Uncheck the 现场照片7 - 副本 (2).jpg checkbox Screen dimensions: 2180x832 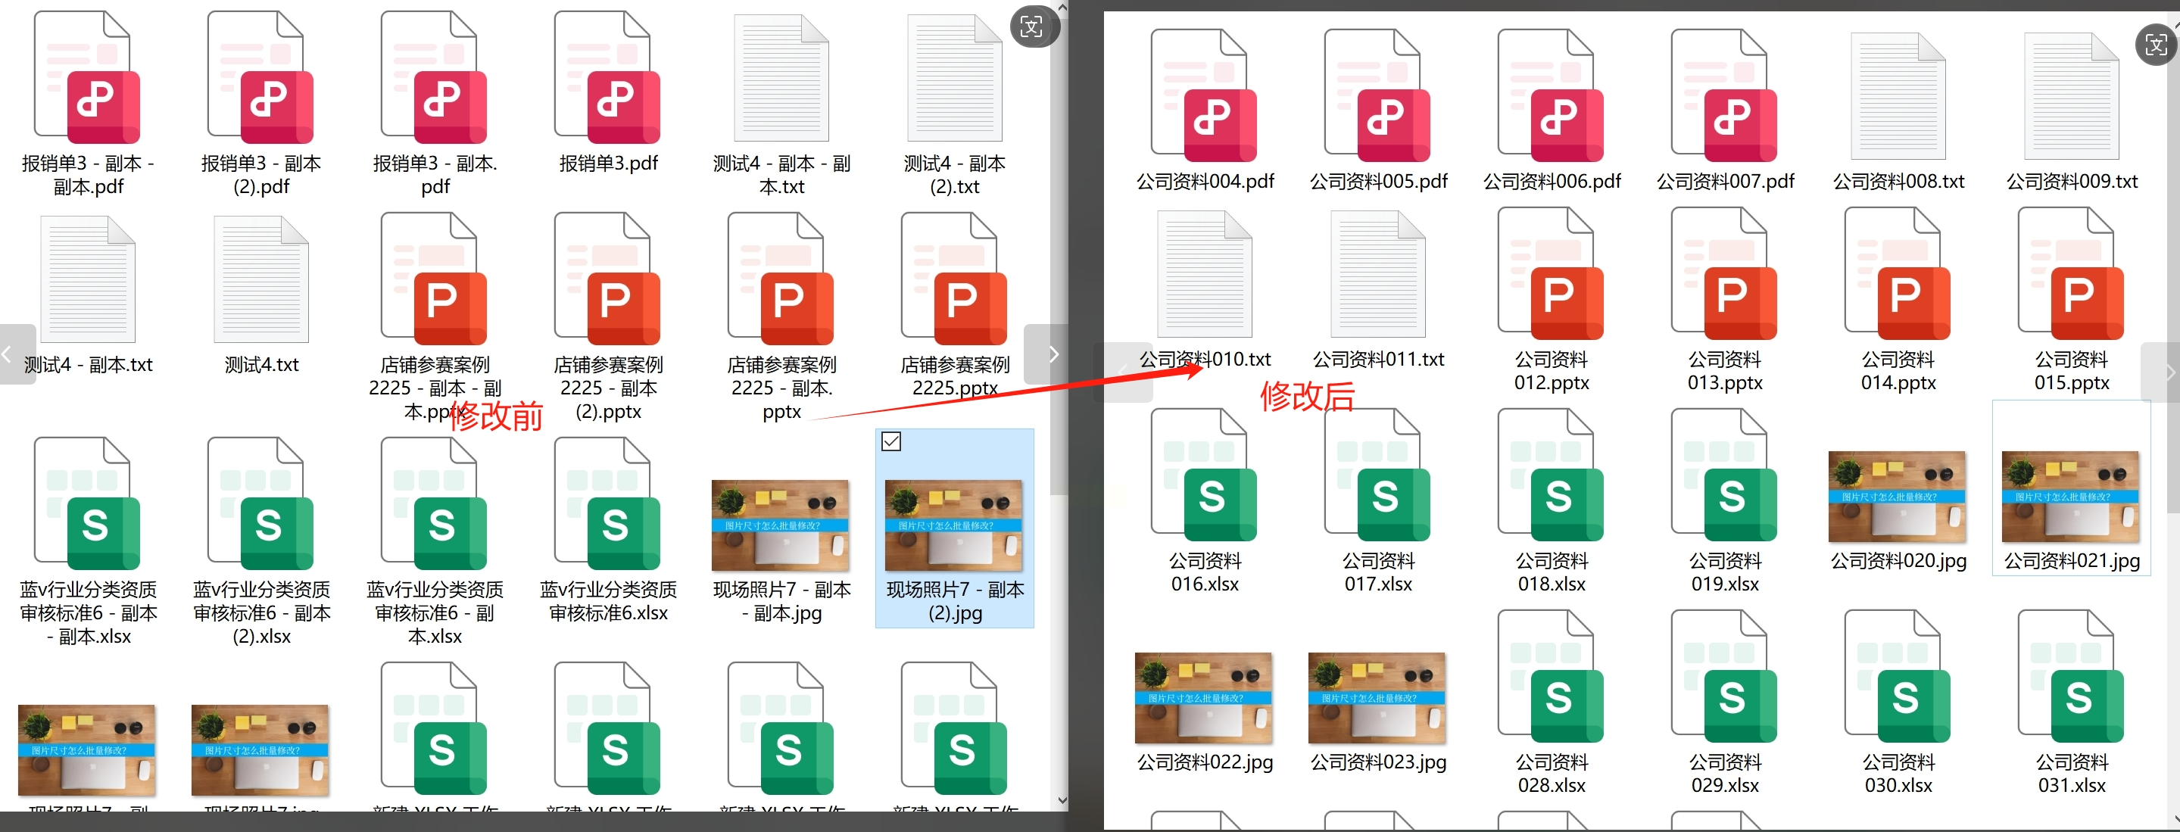(x=891, y=441)
